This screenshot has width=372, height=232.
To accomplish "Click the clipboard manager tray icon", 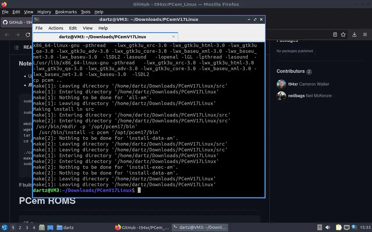I will tap(339, 228).
